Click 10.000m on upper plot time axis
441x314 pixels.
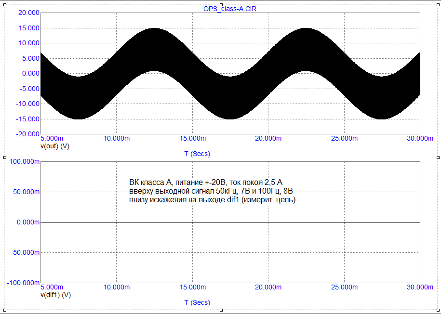(117, 139)
